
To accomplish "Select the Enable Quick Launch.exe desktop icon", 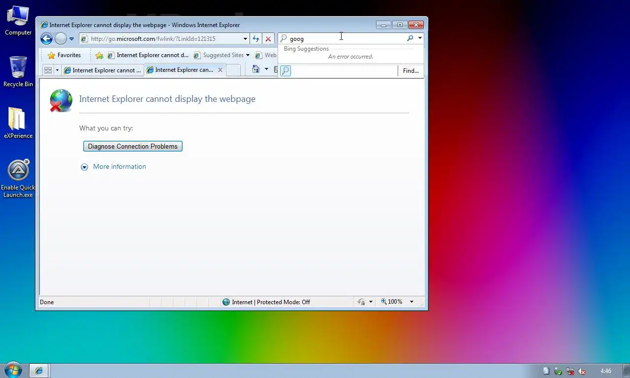I will point(18,178).
